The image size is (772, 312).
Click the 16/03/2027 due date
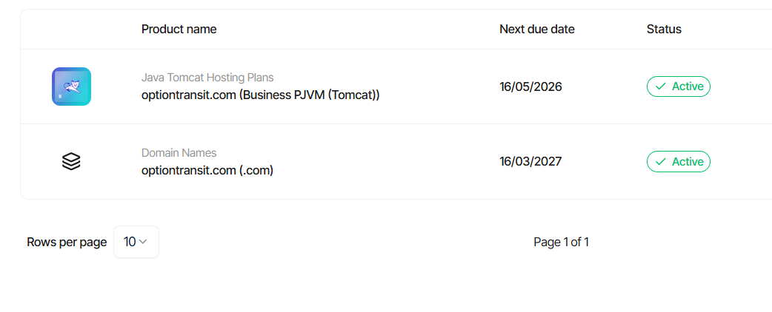point(530,161)
